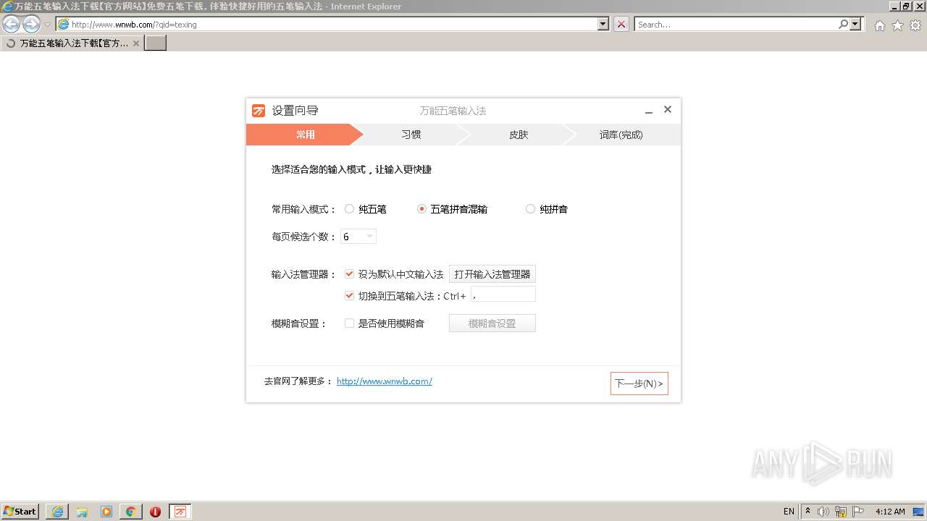Open IE Home page icon
This screenshot has height=521, width=927.
(879, 25)
